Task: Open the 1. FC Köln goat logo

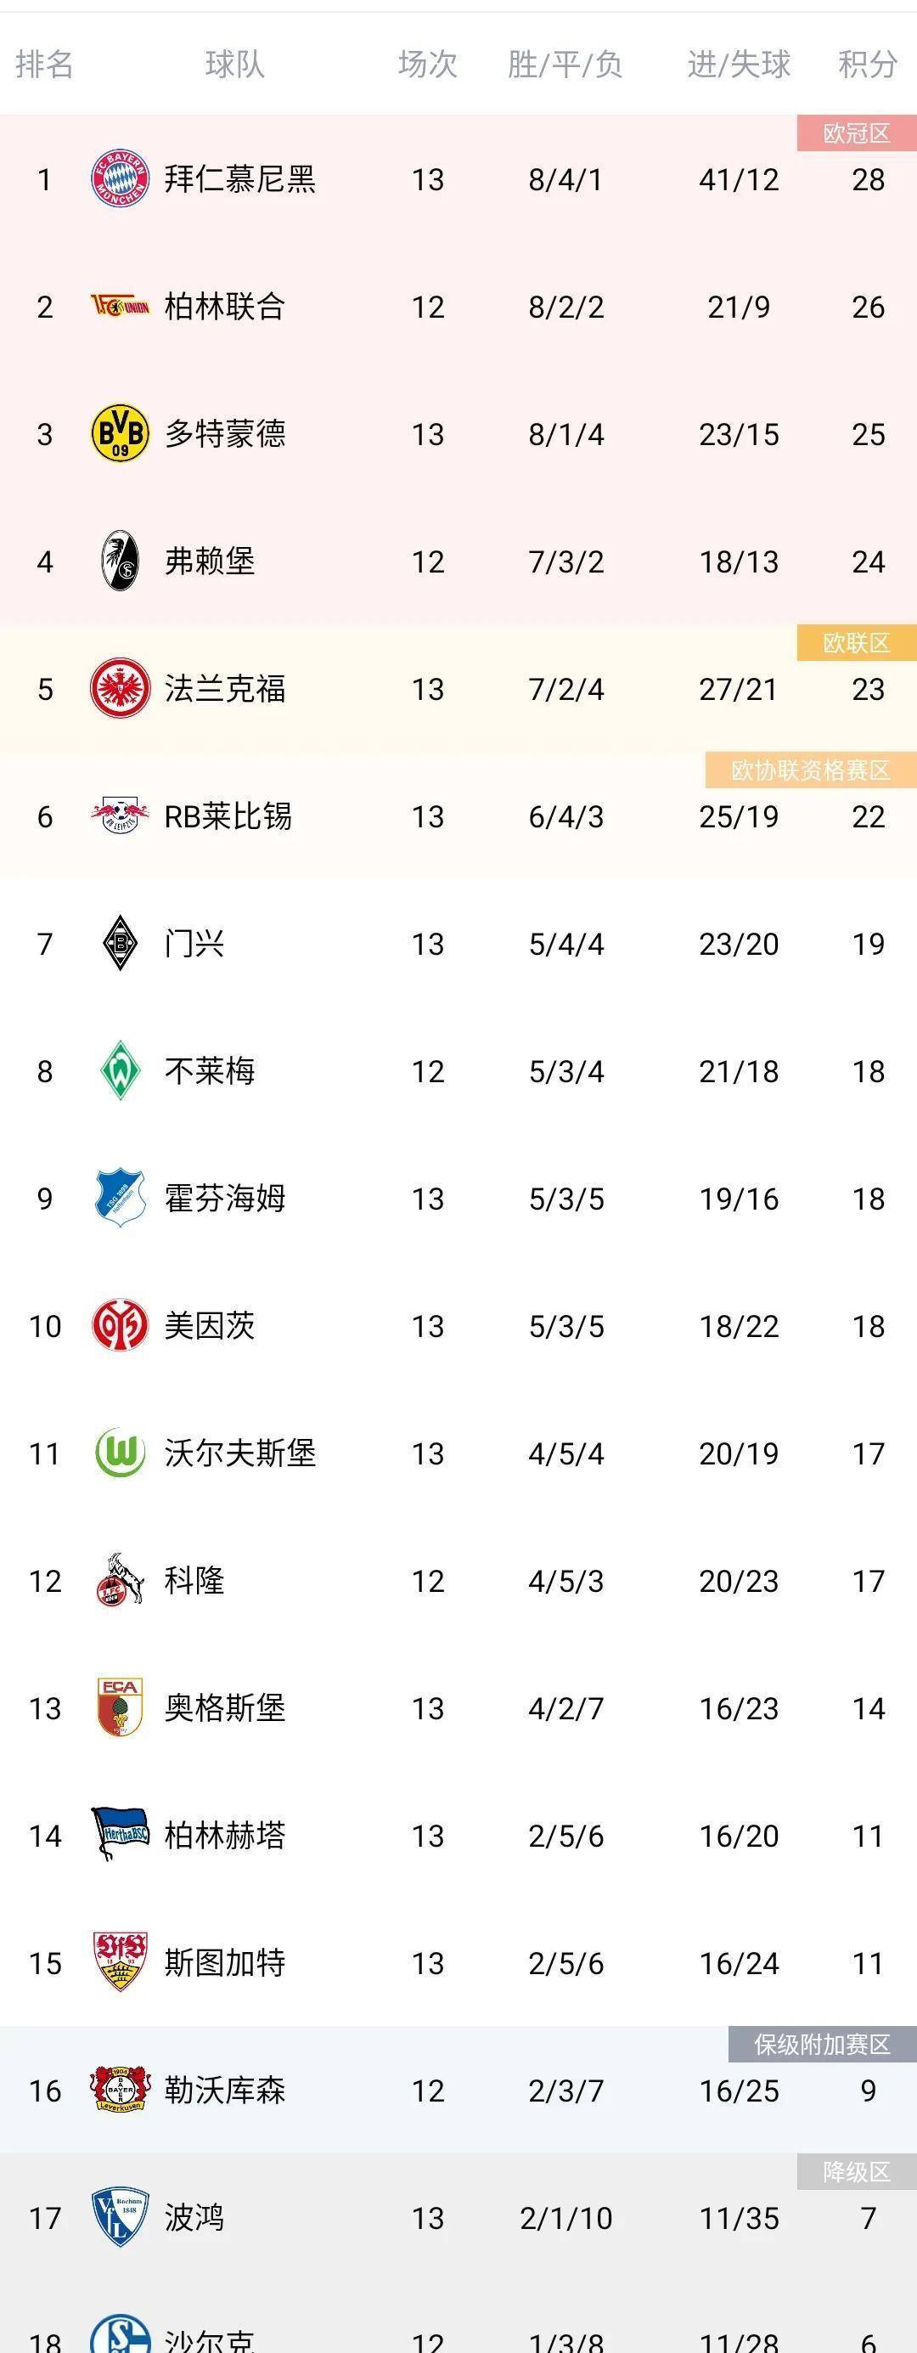Action: (120, 1579)
